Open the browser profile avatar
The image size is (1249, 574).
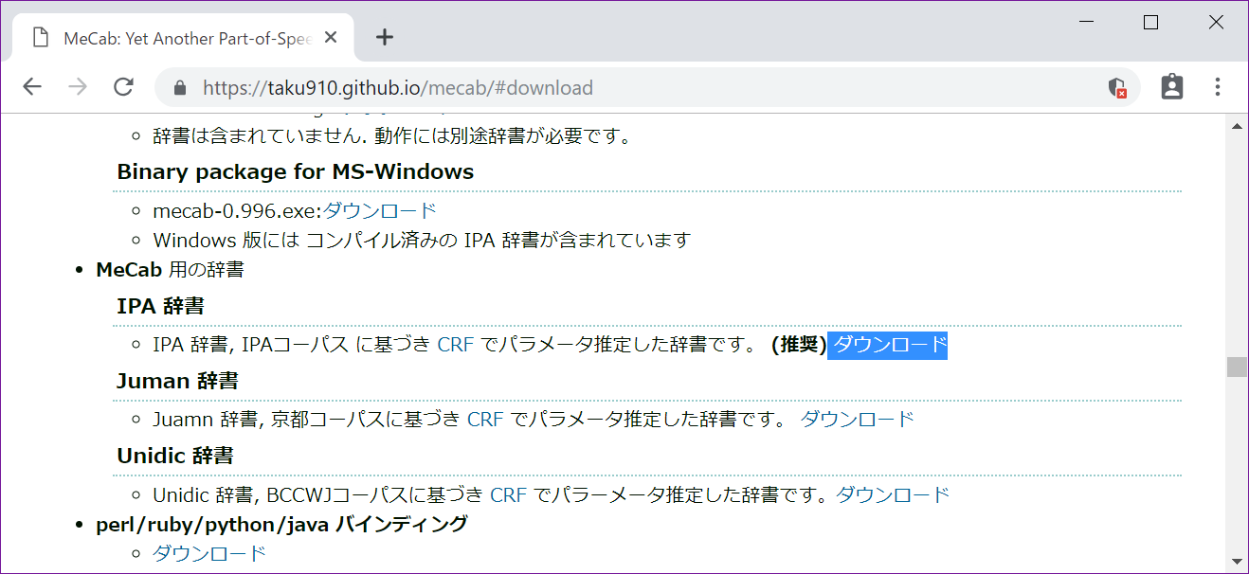(x=1172, y=86)
